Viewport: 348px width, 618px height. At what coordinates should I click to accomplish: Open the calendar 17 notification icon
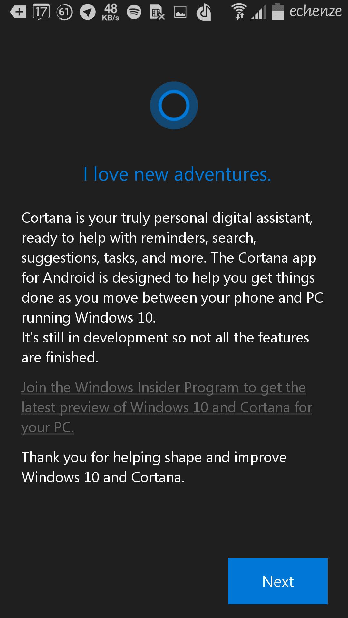(x=41, y=12)
